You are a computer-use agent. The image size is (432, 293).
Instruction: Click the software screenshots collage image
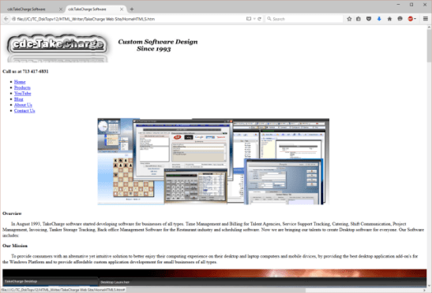pos(213,161)
